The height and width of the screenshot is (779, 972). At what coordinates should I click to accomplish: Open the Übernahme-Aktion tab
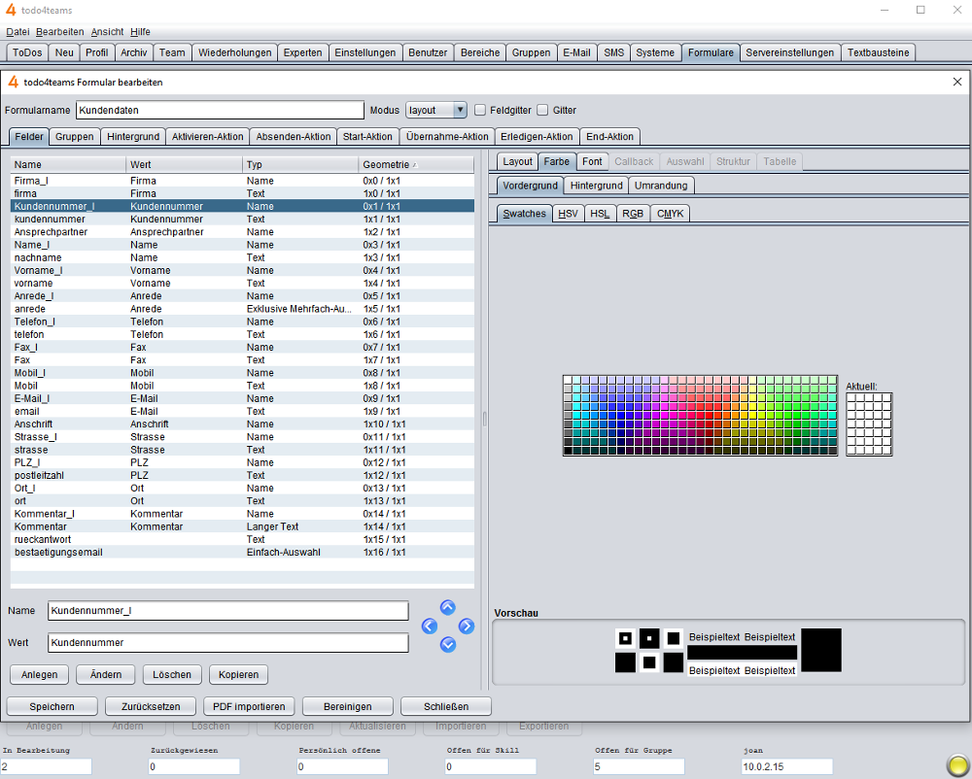coord(447,137)
